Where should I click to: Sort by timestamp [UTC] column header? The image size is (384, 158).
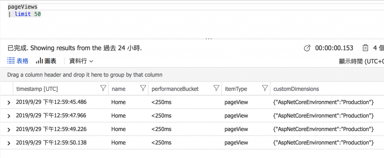click(37, 89)
